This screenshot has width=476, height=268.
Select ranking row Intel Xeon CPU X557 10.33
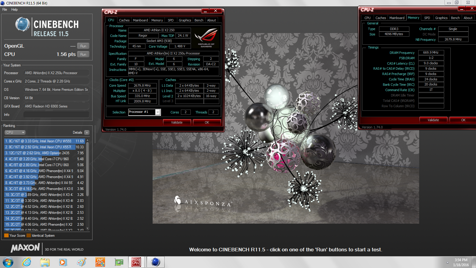click(45, 147)
